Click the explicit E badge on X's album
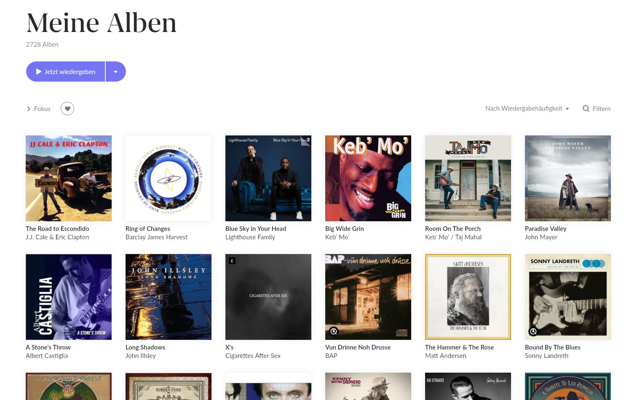 pos(232,261)
